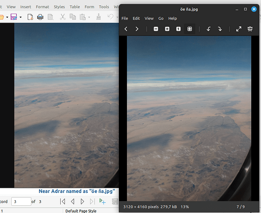261x213 pixels.
Task: Click the Print icon
Action: point(40,17)
